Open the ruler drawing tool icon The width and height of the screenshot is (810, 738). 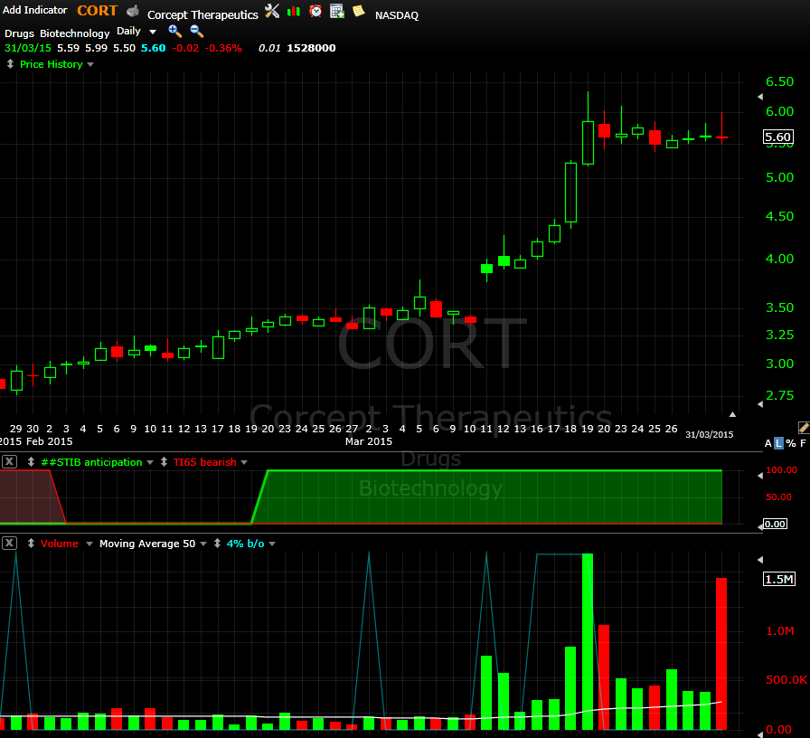804,428
